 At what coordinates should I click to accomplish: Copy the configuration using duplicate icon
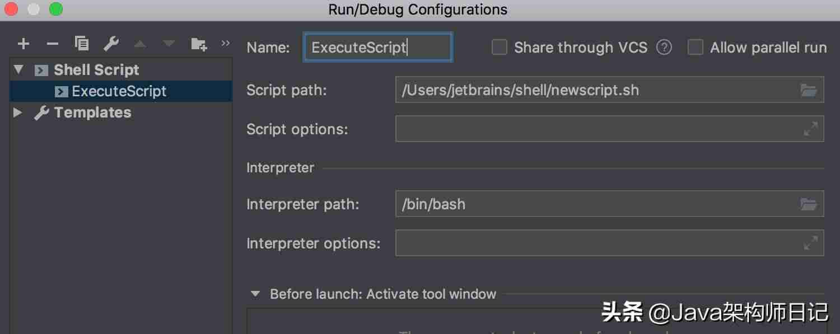pyautogui.click(x=82, y=43)
